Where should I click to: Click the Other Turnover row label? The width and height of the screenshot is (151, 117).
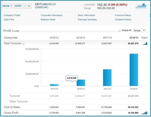pos(18,101)
